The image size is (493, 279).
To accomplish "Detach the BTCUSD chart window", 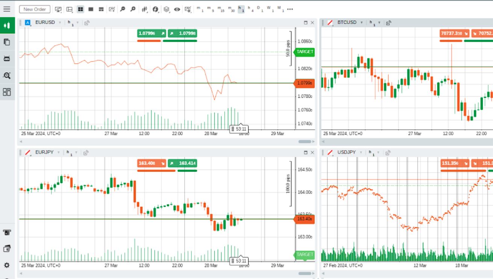I will 389,23.
